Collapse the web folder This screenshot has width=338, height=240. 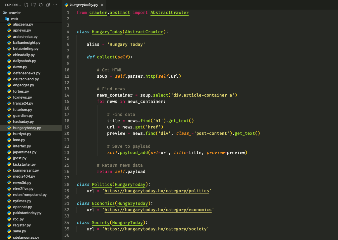(x=31, y=19)
